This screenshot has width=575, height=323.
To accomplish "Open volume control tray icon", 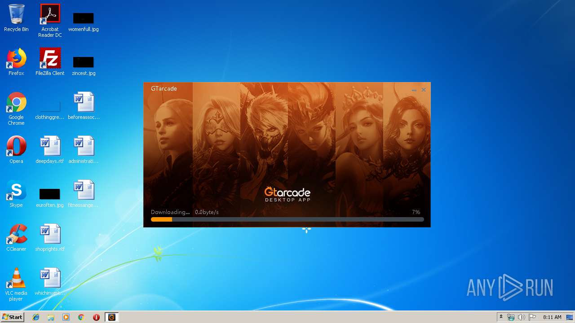I will [522, 317].
